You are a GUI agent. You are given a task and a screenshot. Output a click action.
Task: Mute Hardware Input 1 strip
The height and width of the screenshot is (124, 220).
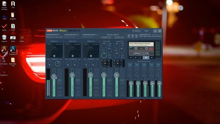click(60, 95)
